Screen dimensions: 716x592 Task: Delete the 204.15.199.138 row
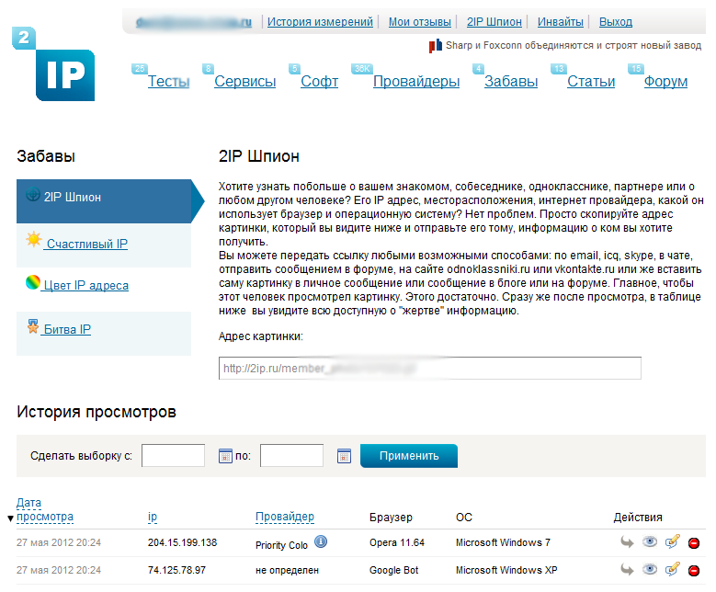(x=694, y=543)
